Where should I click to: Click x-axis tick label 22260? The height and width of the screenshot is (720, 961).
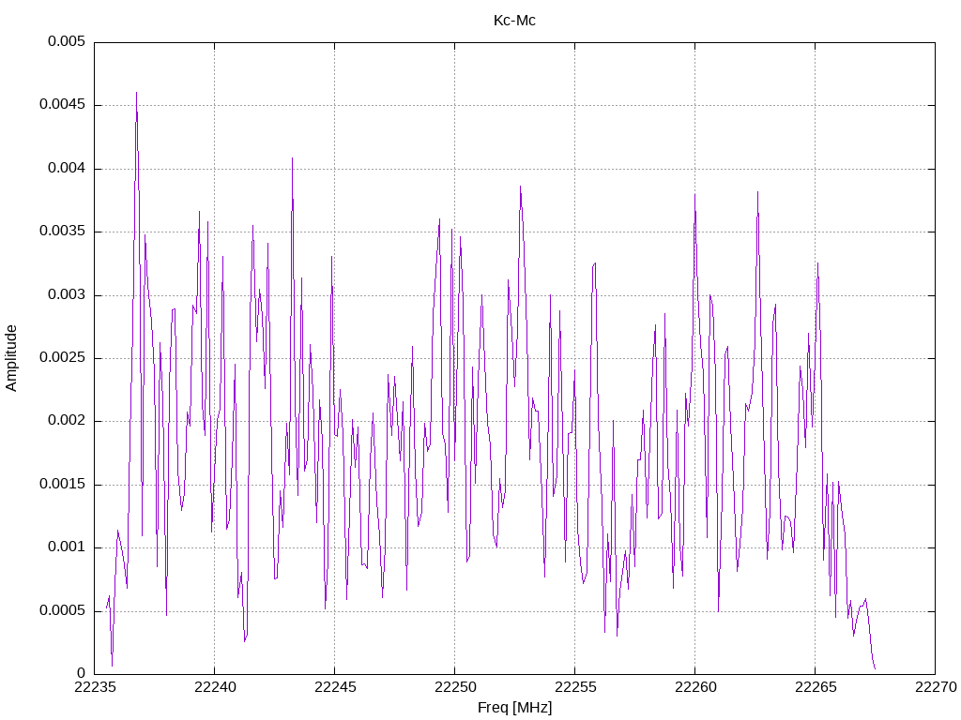click(x=695, y=687)
